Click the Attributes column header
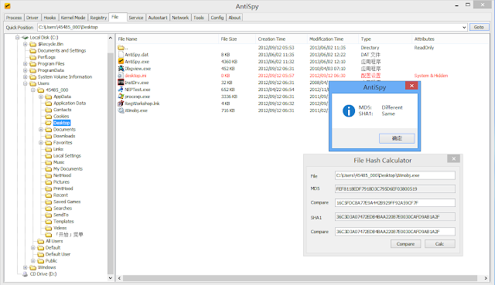Image resolution: width=495 pixels, height=285 pixels. [x=450, y=39]
